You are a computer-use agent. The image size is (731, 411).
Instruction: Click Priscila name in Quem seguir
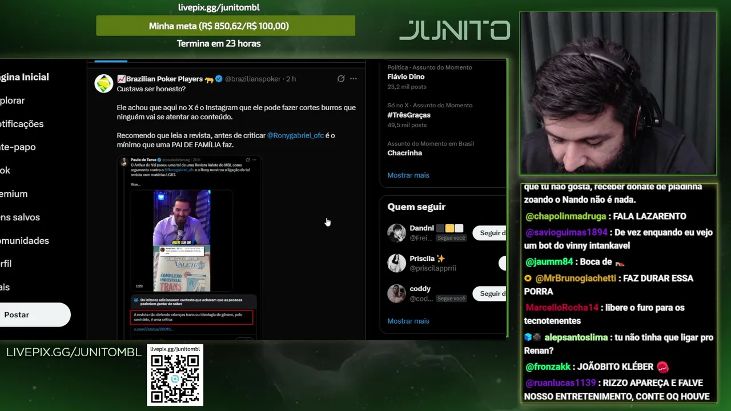coord(422,258)
